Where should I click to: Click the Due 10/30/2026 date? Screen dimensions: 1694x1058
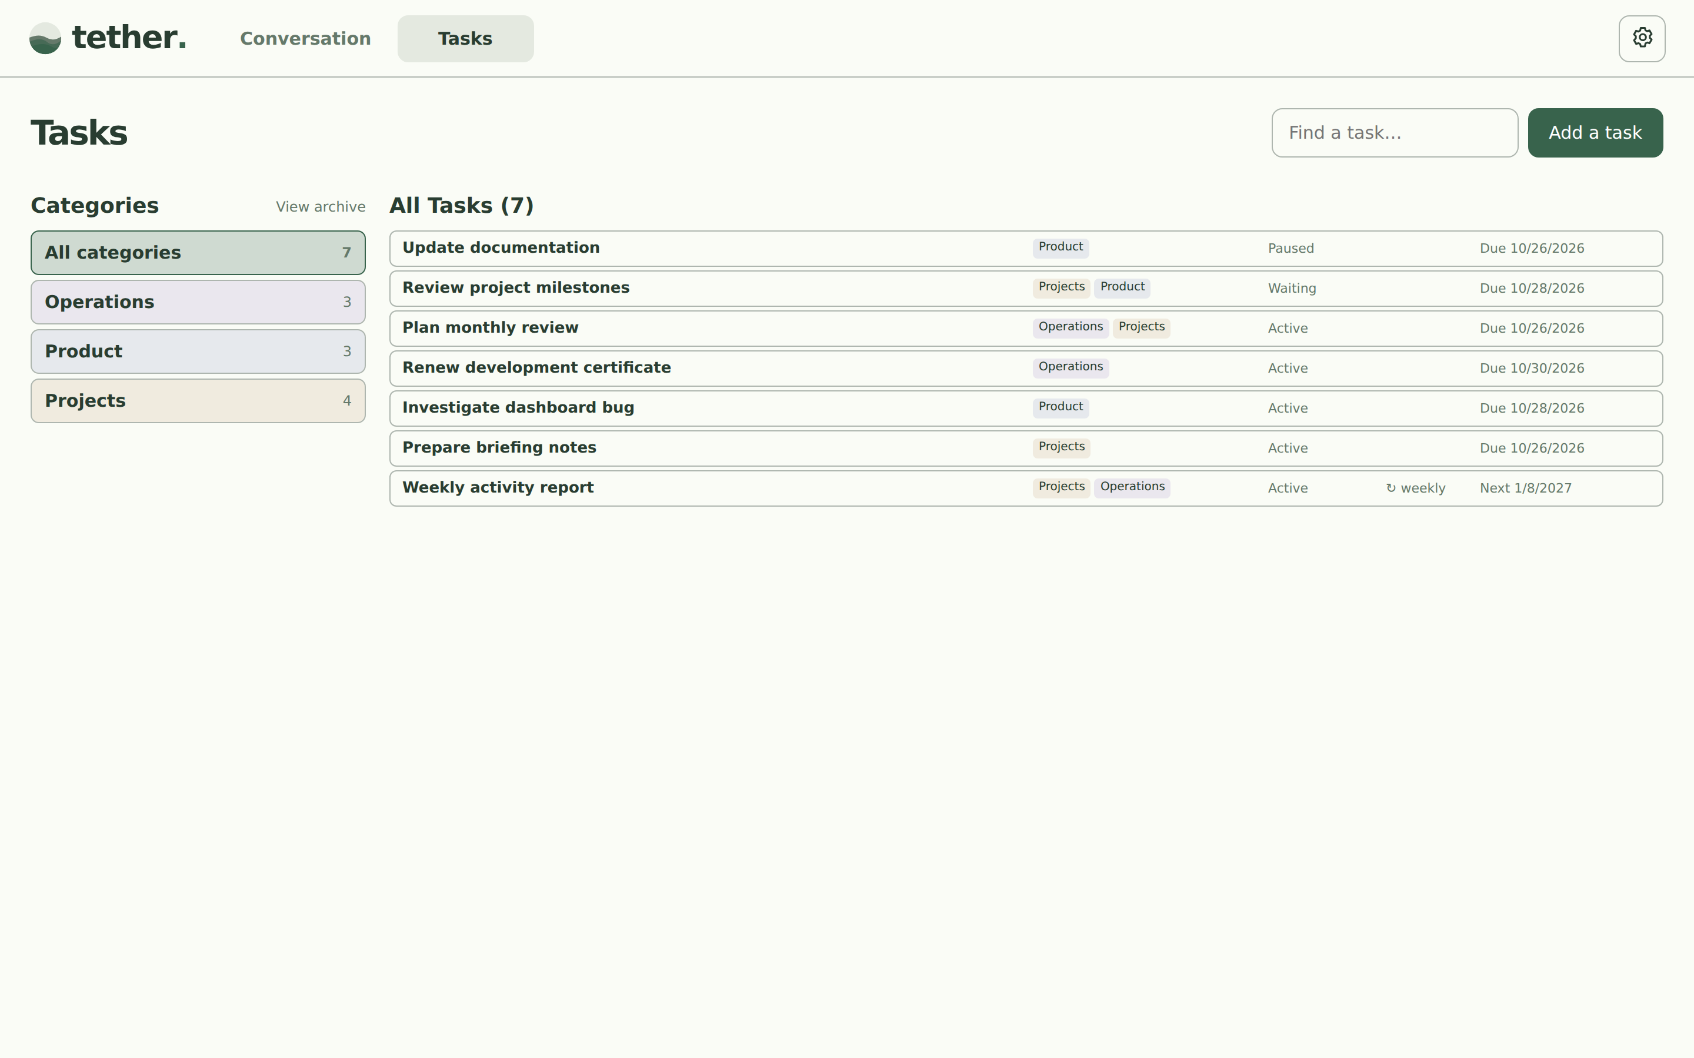(x=1532, y=368)
